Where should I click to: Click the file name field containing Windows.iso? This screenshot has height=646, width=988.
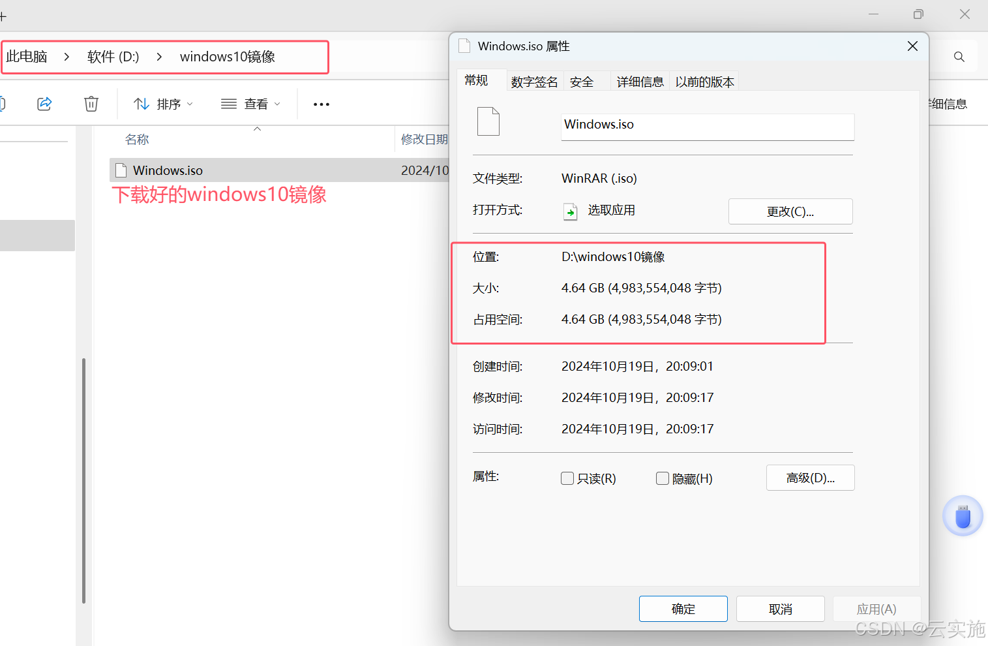[708, 127]
